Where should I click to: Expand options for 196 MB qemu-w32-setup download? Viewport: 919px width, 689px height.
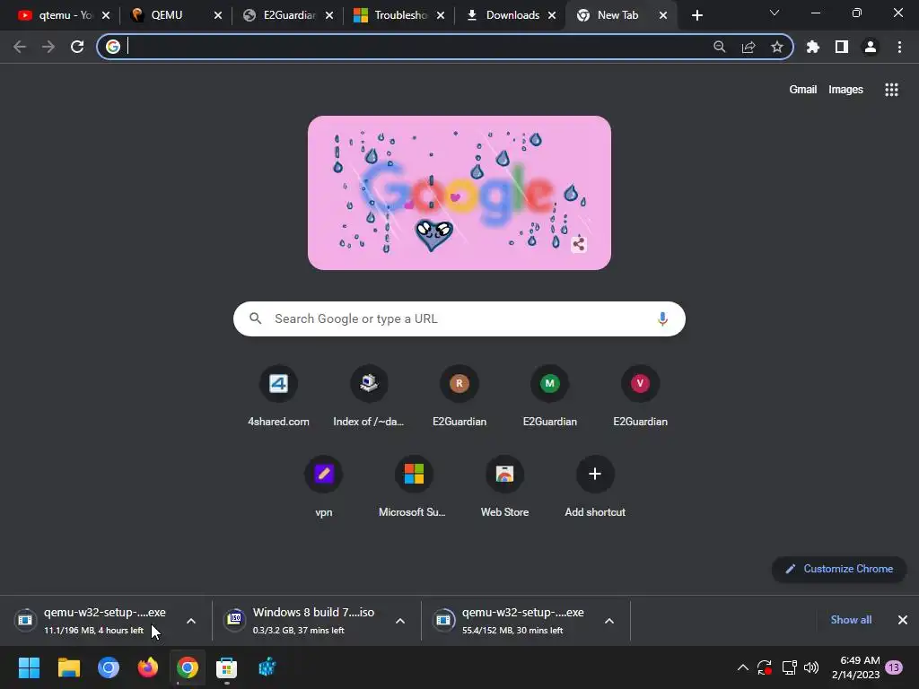pos(191,621)
